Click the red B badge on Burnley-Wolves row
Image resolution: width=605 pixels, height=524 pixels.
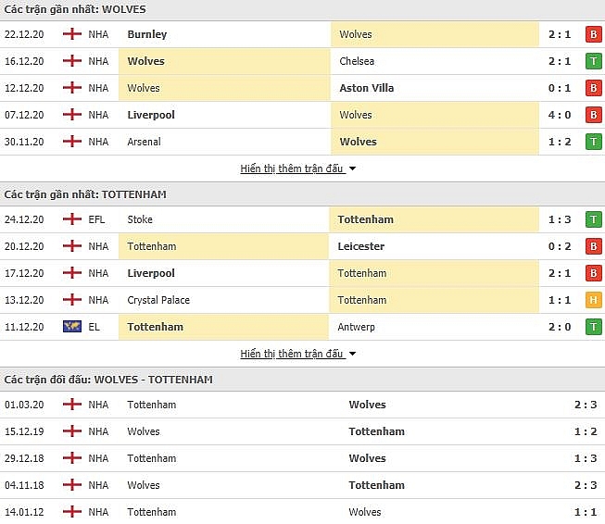click(x=594, y=34)
